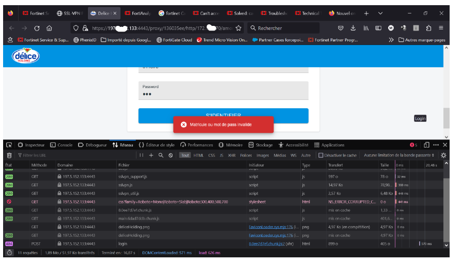Open the FaviconLoader.sys.mjs:176 initiator link

271,227
